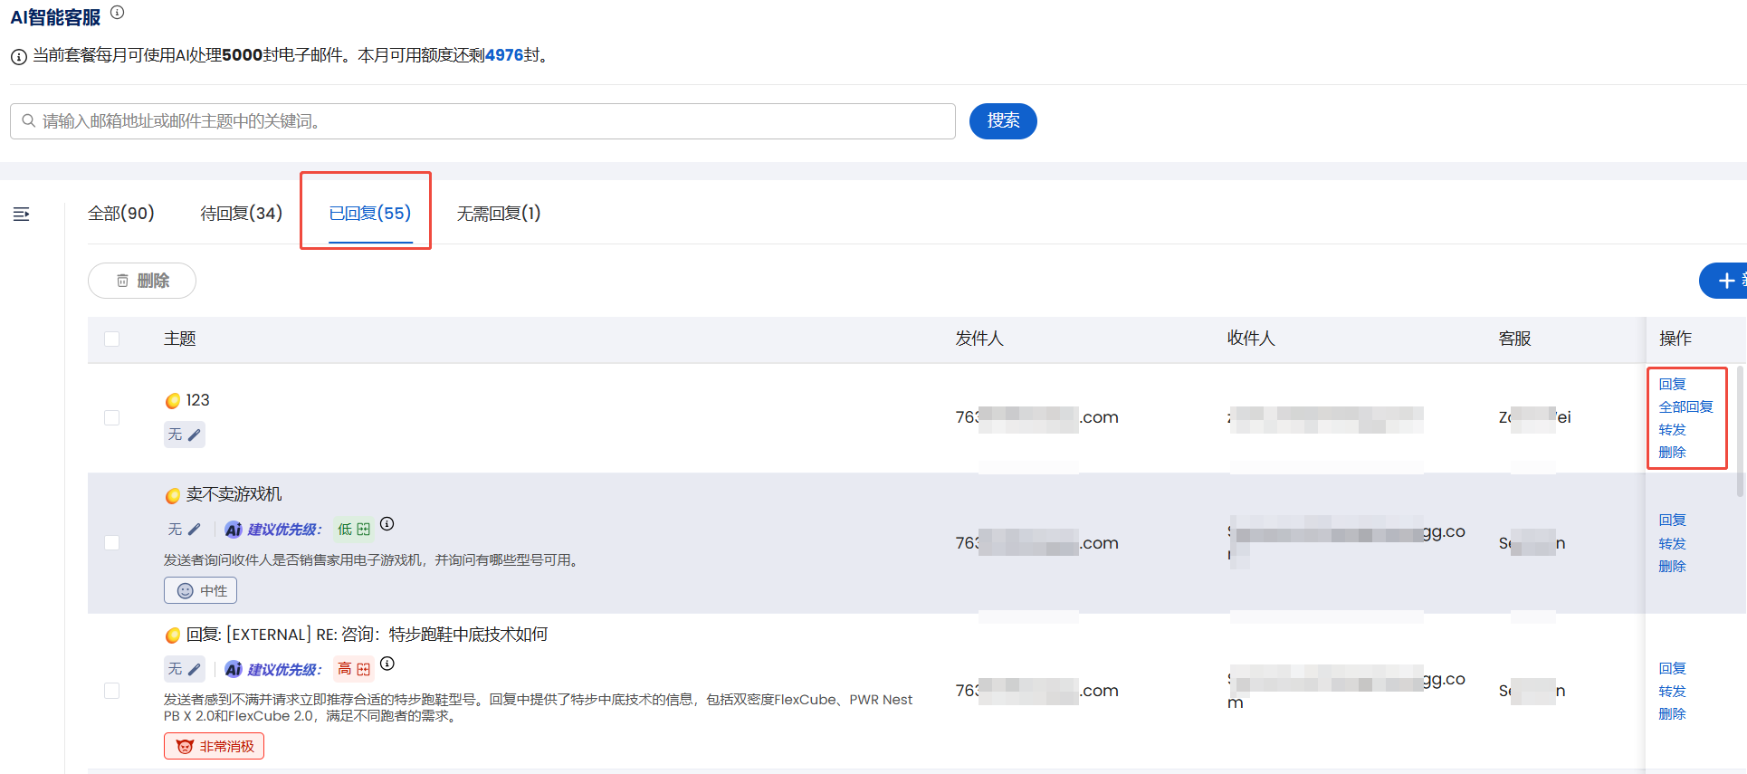Click the vertical table scrollbar
The height and width of the screenshot is (774, 1747).
pyautogui.click(x=1740, y=432)
